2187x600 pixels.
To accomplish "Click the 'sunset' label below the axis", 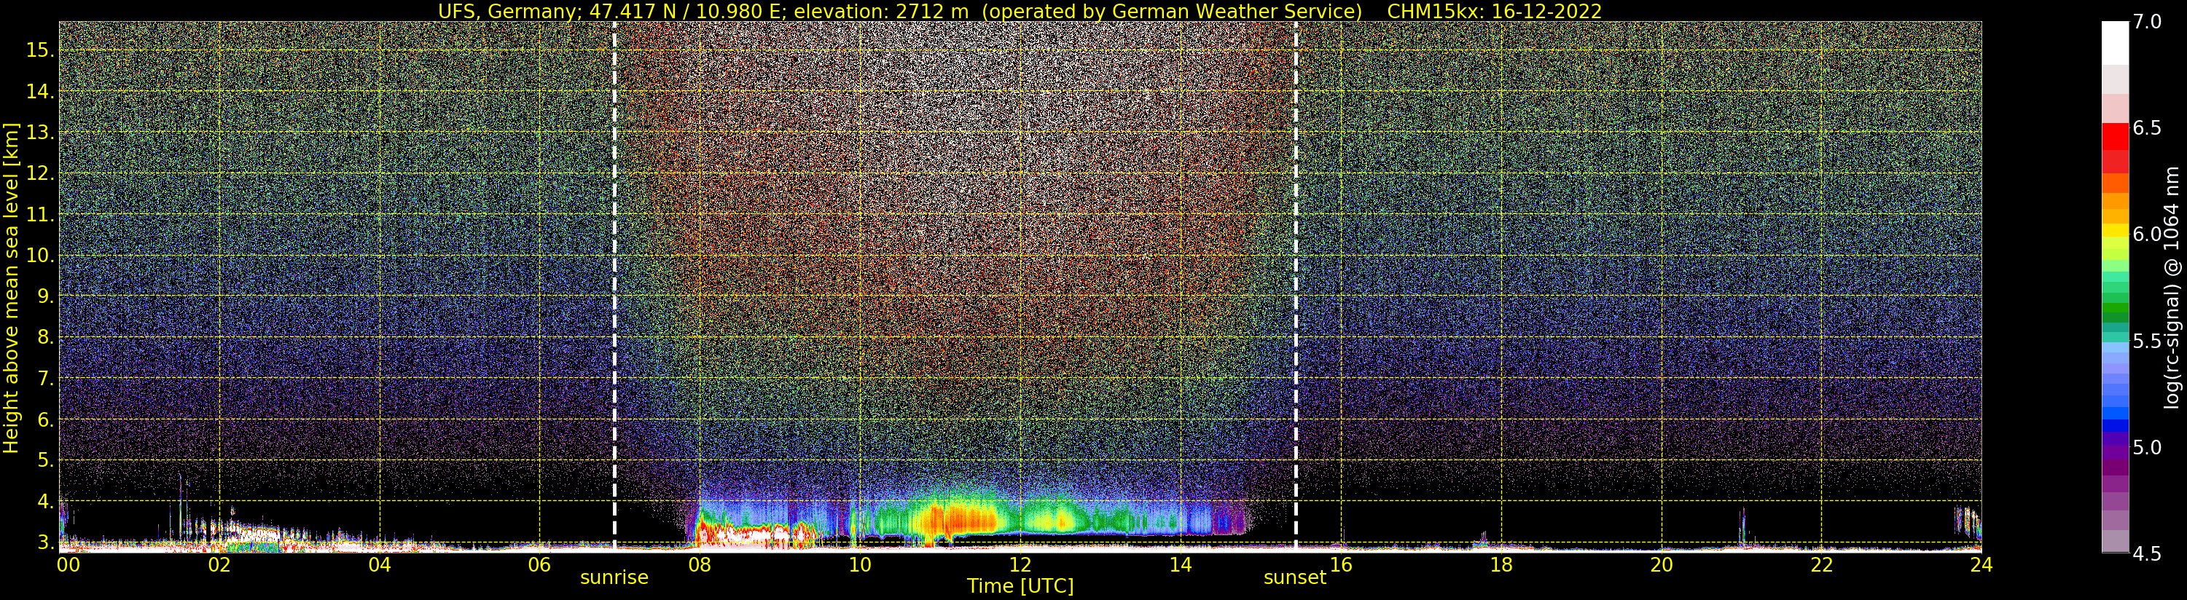I will (1295, 578).
